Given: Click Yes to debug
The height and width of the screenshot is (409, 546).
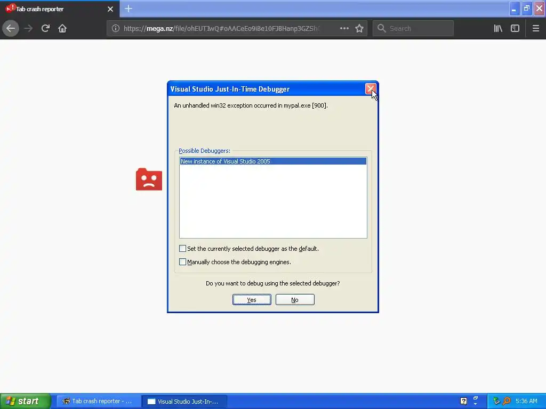Looking at the screenshot, I should tap(252, 300).
